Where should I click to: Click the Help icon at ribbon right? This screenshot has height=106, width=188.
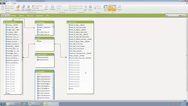click(187, 3)
